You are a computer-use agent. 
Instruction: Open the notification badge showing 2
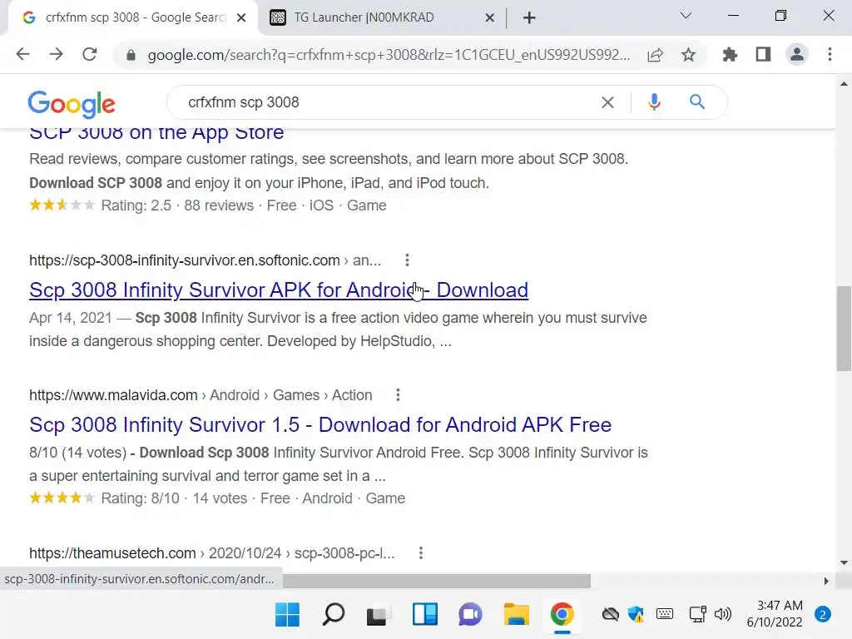pos(823,615)
